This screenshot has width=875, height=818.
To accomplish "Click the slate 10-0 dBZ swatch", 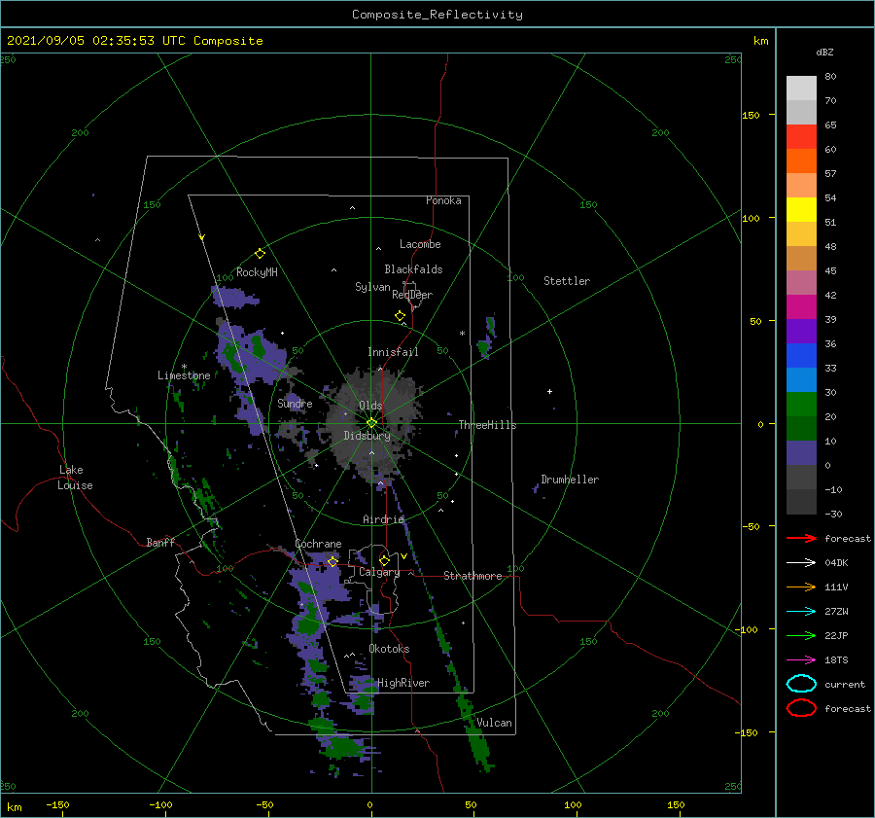I will (801, 453).
